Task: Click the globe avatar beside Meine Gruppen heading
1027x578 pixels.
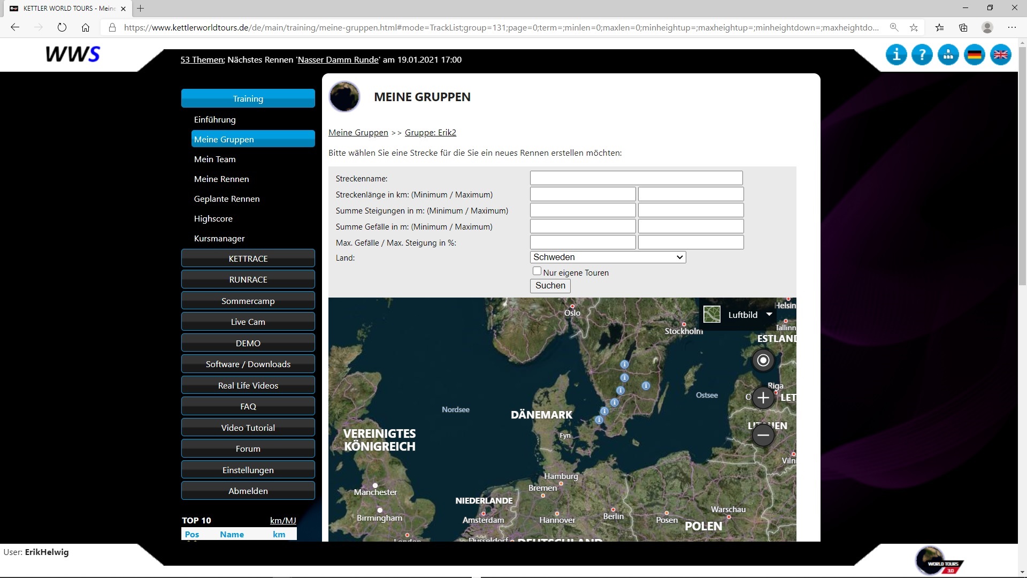Action: click(344, 97)
